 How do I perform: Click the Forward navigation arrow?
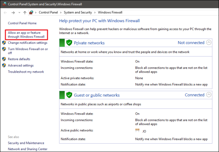pyautogui.click(x=12, y=12)
